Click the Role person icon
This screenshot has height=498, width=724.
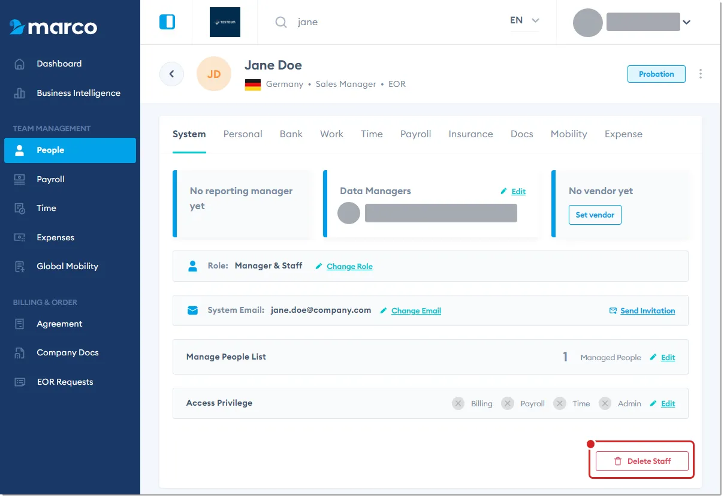click(192, 266)
